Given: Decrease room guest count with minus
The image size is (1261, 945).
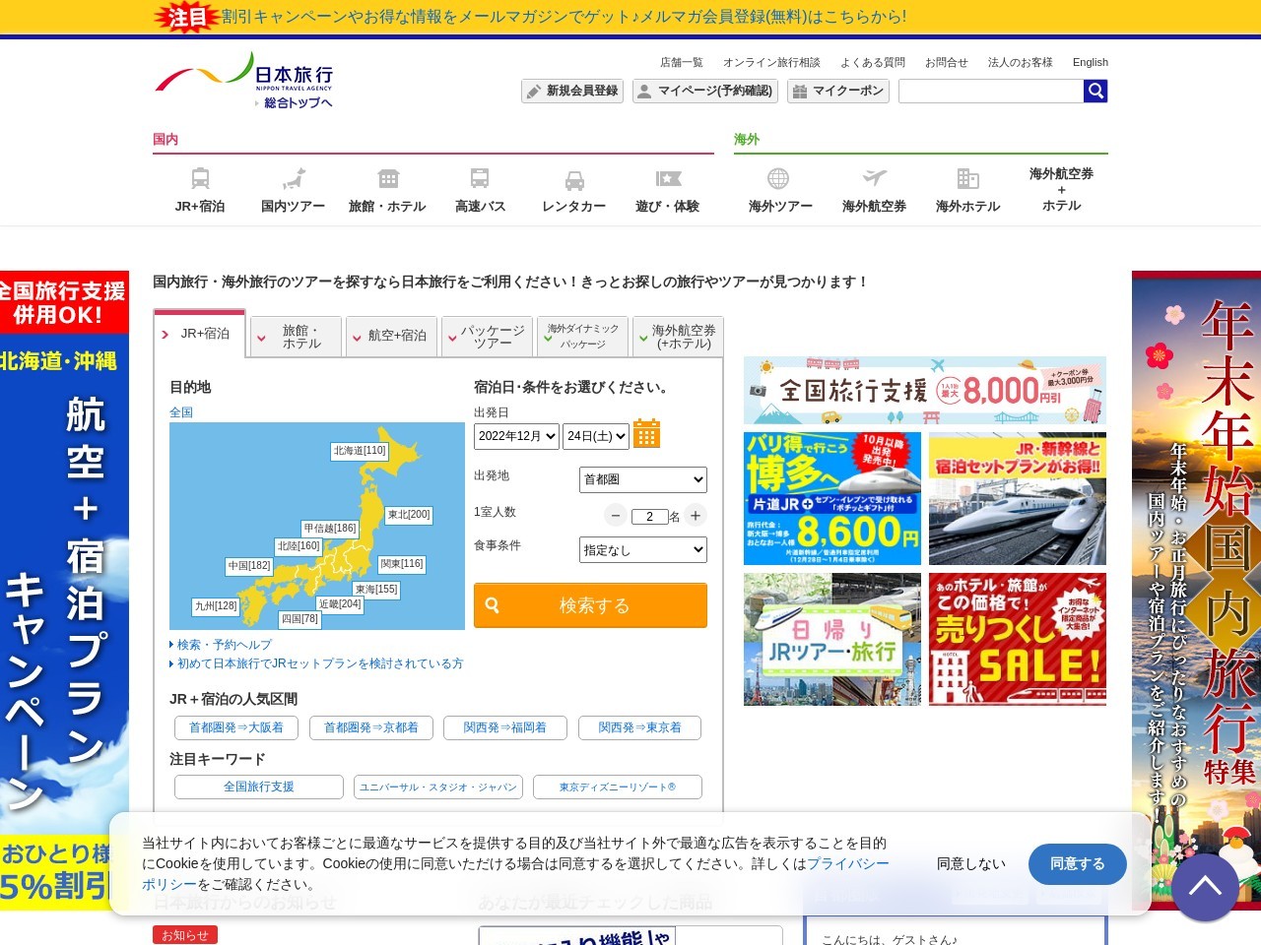Looking at the screenshot, I should (616, 516).
